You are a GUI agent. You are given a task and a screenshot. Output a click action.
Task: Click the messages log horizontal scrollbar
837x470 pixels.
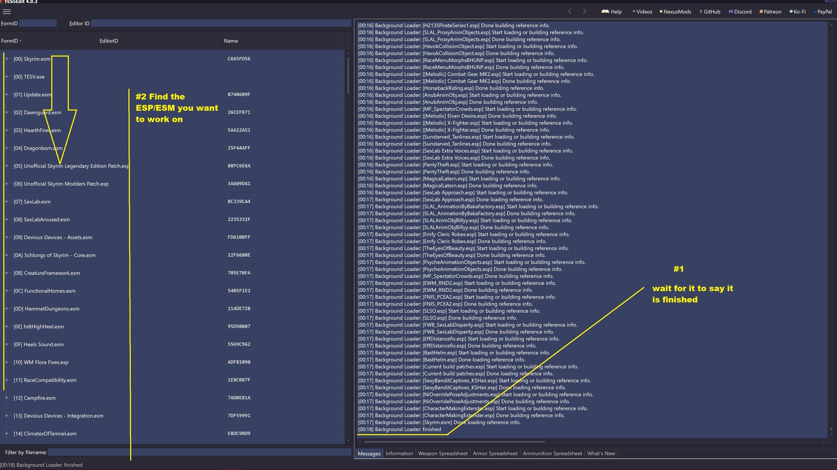coord(454,442)
